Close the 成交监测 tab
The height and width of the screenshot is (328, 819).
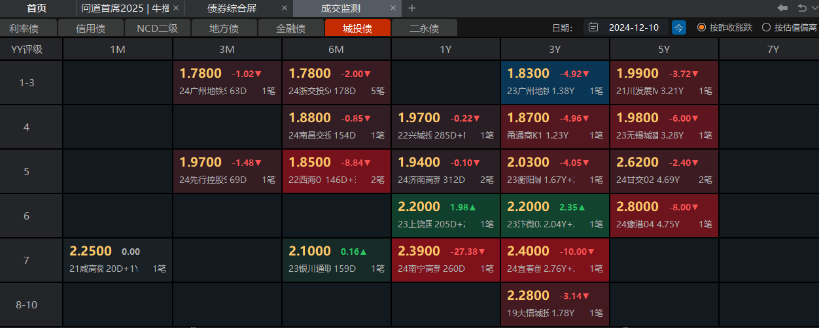392,8
